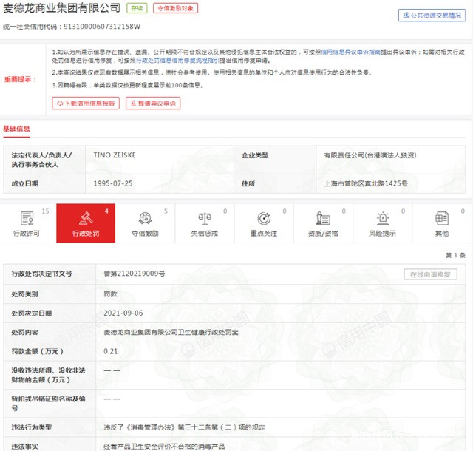Switch to the 基础信息 tab heading
The height and width of the screenshot is (451, 473).
[16, 128]
